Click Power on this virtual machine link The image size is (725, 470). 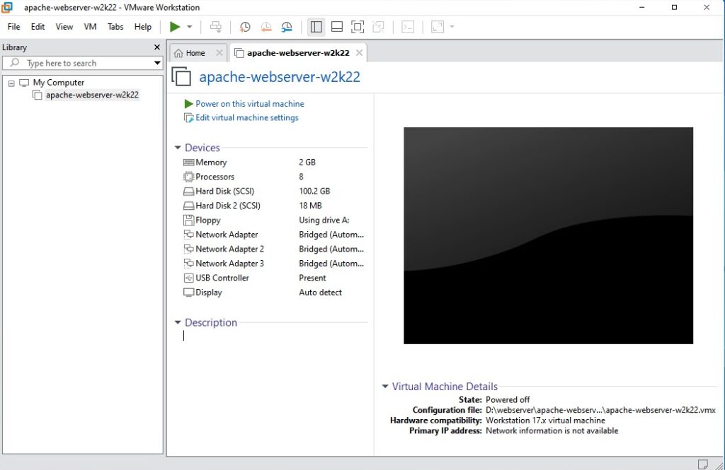point(250,104)
